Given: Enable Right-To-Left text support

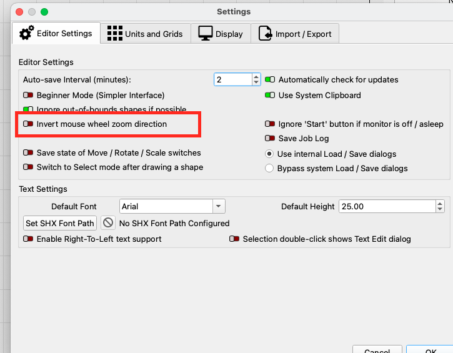Looking at the screenshot, I should (x=28, y=239).
